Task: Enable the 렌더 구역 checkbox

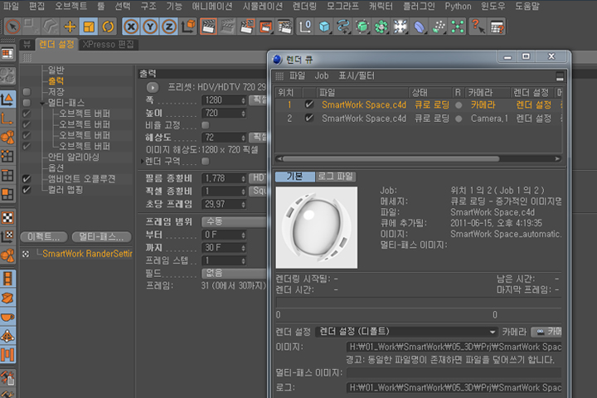Action: [x=206, y=162]
